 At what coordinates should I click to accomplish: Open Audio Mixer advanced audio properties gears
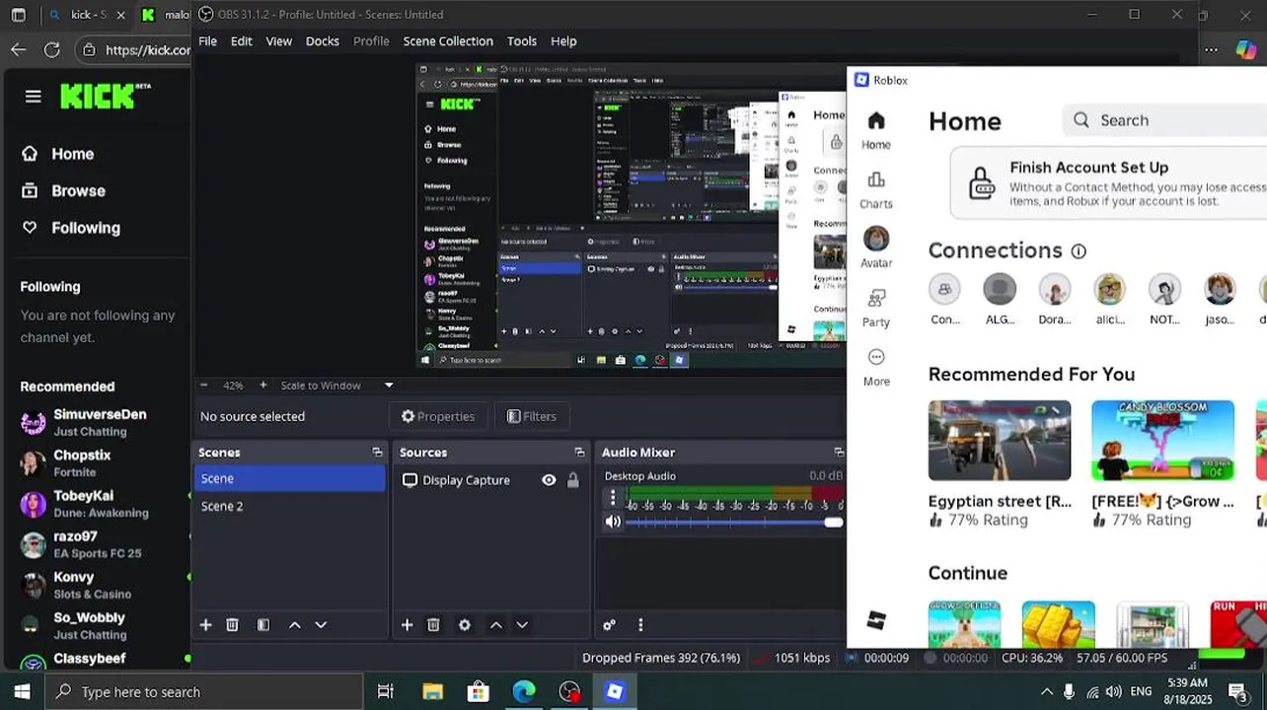click(x=609, y=625)
